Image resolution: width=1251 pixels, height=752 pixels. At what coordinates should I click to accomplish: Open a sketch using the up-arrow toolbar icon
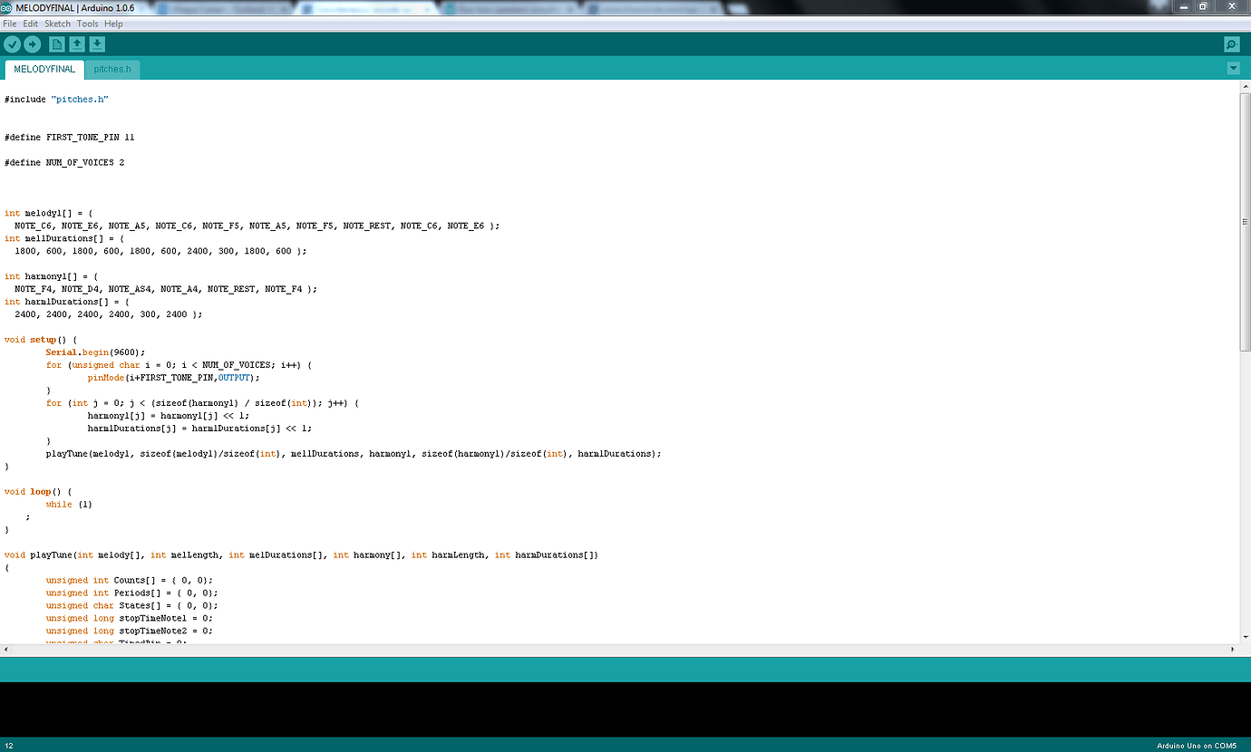(x=76, y=43)
